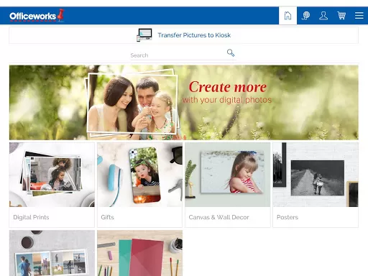Open the home icon in header
368x276 pixels.
pos(287,16)
